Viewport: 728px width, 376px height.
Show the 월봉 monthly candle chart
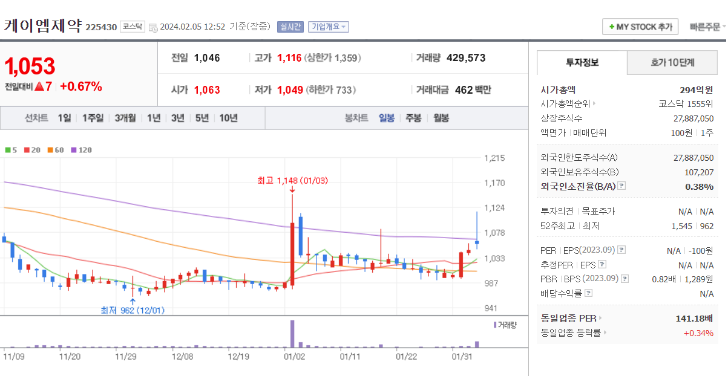[441, 118]
